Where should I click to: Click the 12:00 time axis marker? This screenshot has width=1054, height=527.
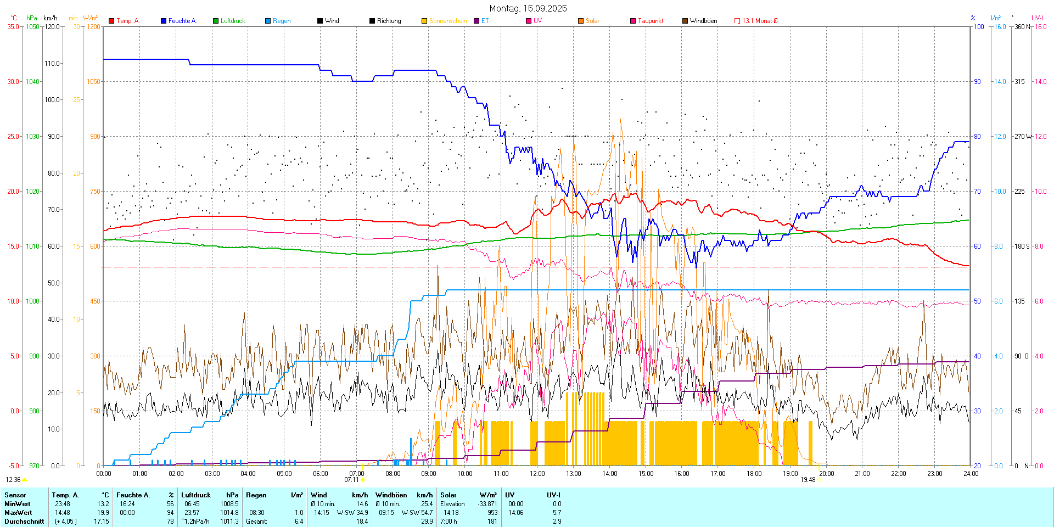(537, 474)
